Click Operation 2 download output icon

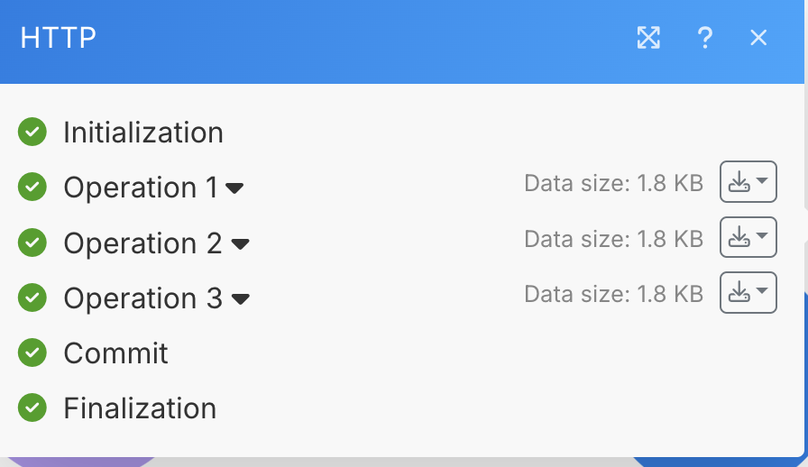pos(739,237)
